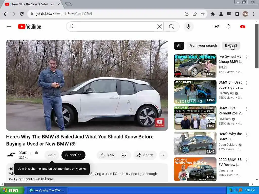Click the Doug DeMuro channel name
The width and height of the screenshot is (259, 194).
[x=228, y=145]
